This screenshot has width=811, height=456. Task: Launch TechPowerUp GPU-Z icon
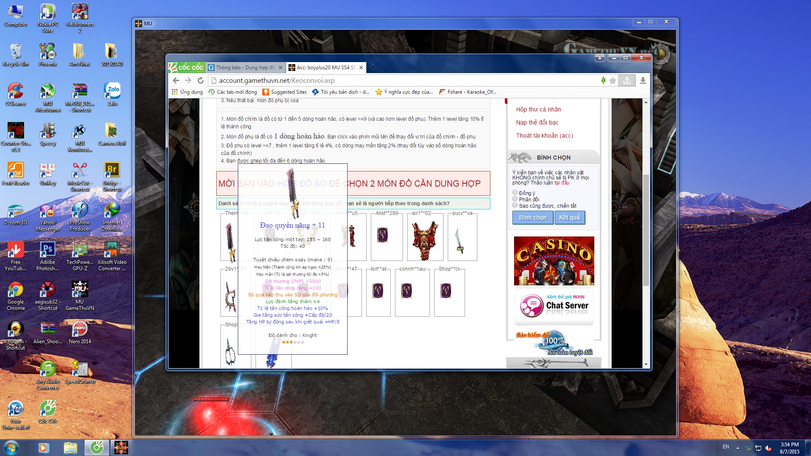point(80,256)
